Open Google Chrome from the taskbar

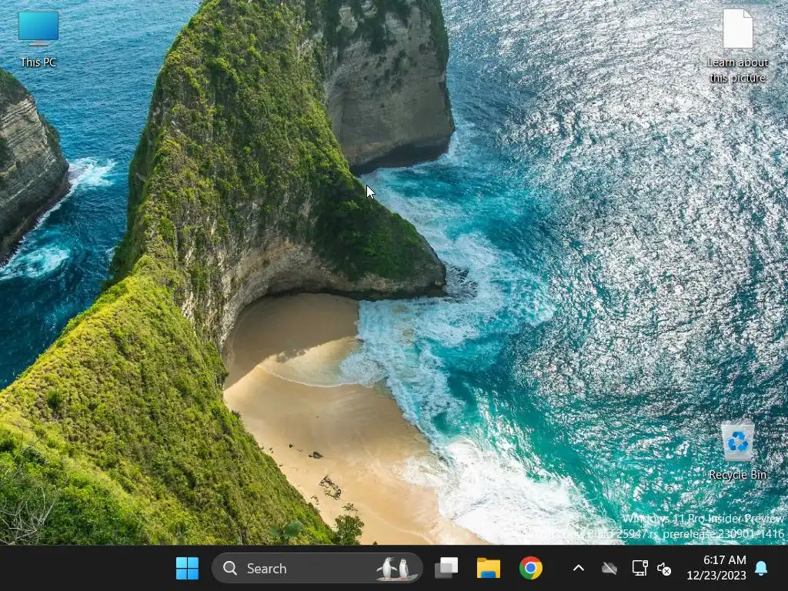(531, 569)
